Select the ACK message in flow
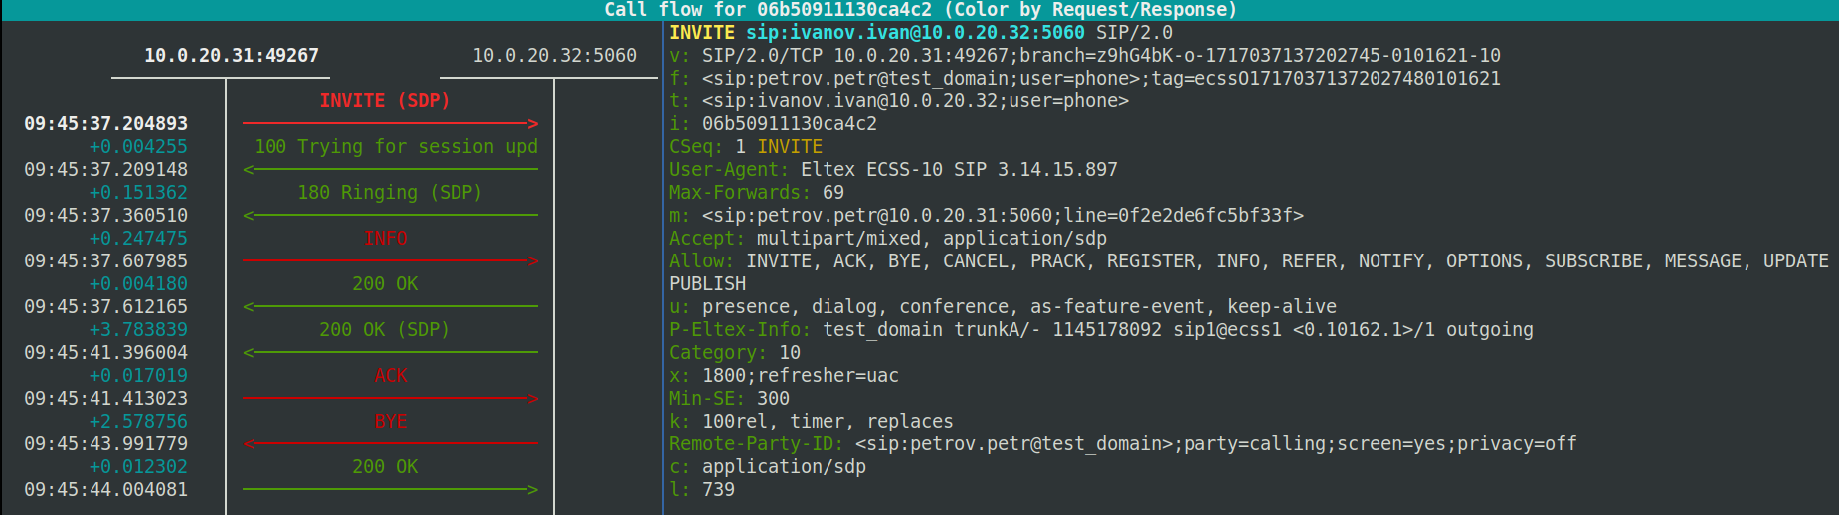 391,376
